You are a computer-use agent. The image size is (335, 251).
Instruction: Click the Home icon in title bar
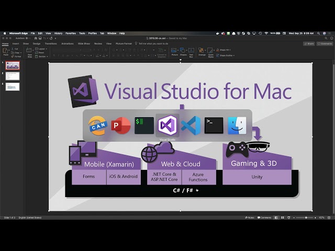tap(36, 38)
